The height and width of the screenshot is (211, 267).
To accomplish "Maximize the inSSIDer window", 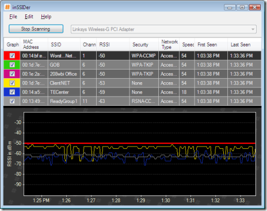I will [x=242, y=7].
